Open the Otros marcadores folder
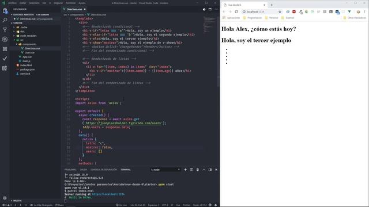Screen dimensions: 369x207 coord(355,18)
